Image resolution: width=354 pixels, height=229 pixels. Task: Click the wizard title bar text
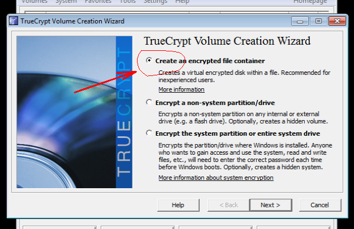[x=73, y=21]
